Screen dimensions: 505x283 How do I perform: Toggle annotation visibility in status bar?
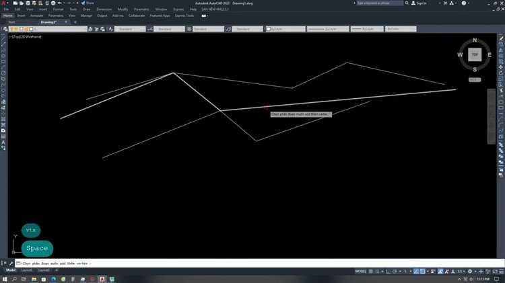[x=440, y=272]
